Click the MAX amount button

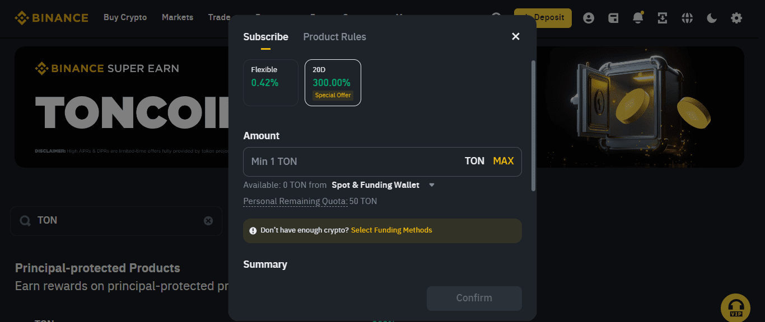[503, 161]
